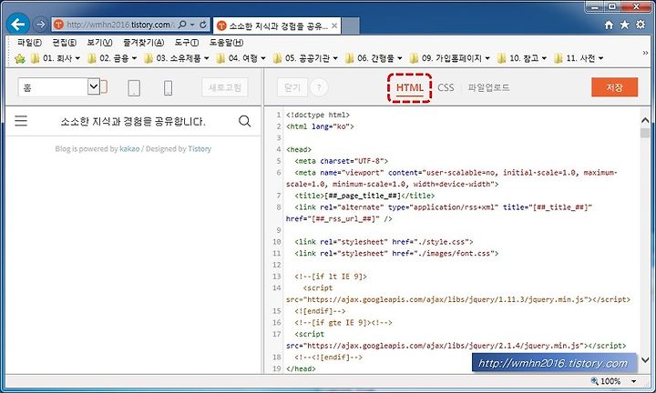Image resolution: width=656 pixels, height=393 pixels.
Task: Open the 10. 창고 favorites folder
Action: click(x=522, y=58)
